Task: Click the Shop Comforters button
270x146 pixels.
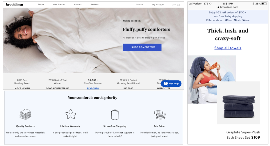Action: tap(142, 47)
